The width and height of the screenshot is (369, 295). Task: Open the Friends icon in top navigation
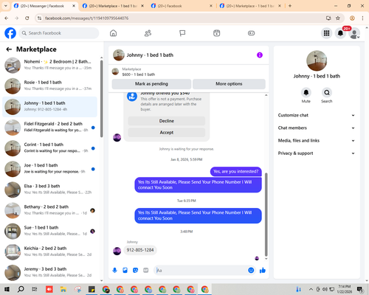(x=148, y=33)
